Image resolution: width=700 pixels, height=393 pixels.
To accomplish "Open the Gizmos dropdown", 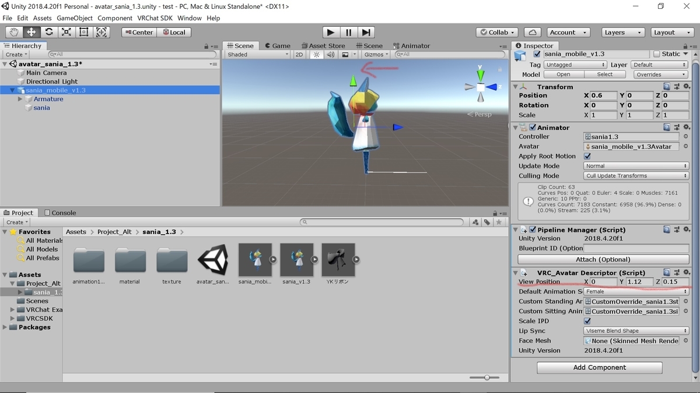I will coord(376,54).
